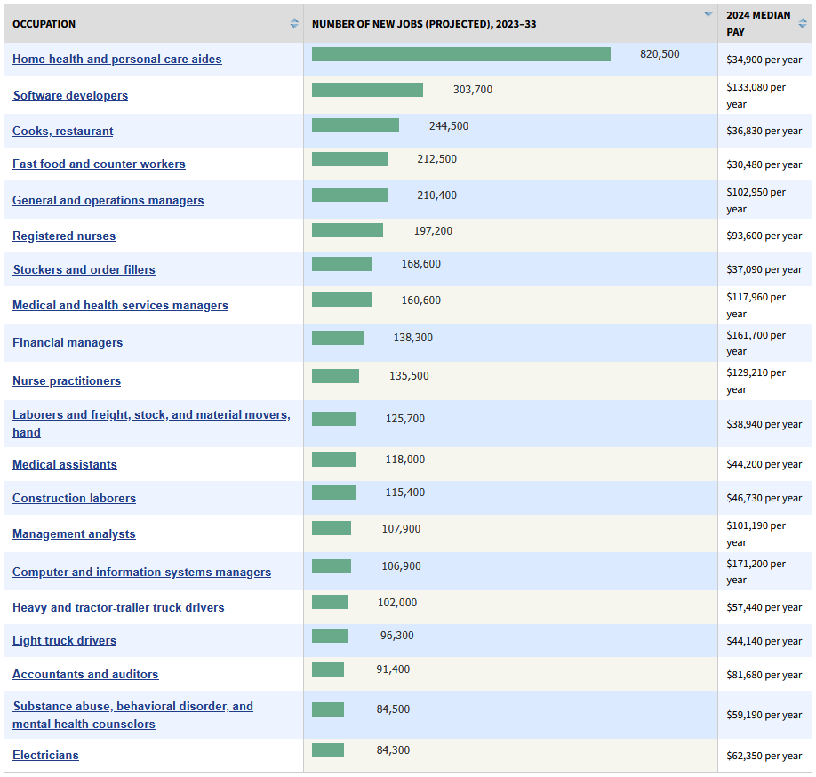Click the Electricians link
Image resolution: width=816 pixels, height=777 pixels.
[45, 756]
